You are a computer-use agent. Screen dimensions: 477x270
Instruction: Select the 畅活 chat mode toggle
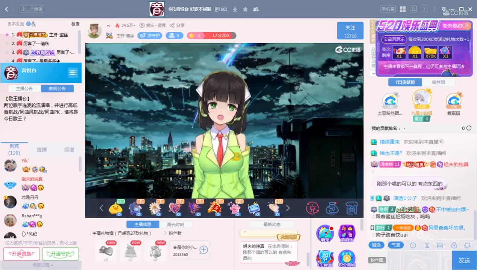tap(376, 245)
